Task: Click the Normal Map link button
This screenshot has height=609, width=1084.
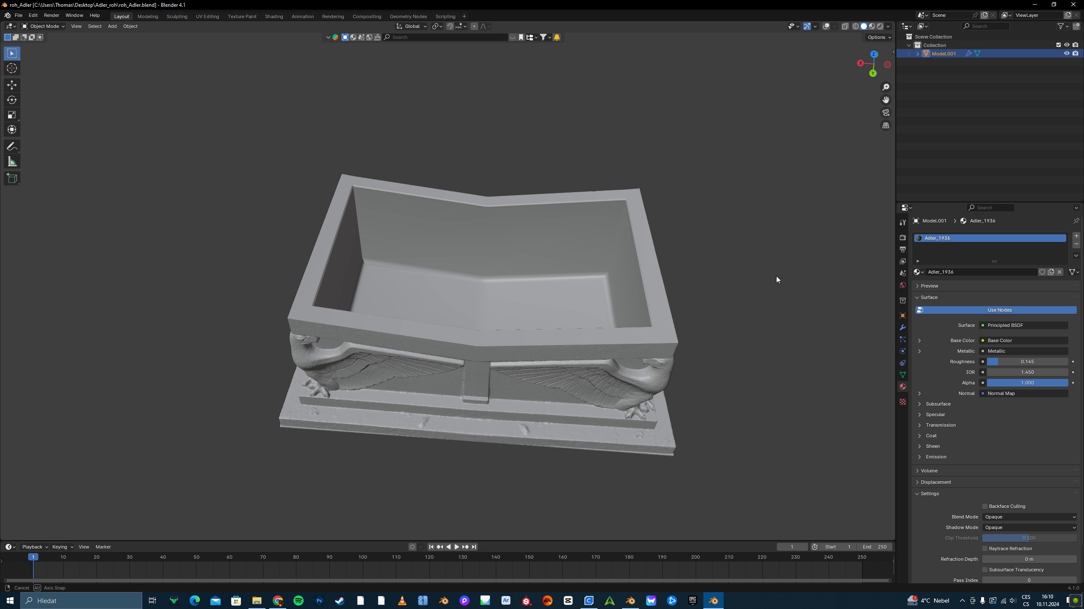Action: pos(1023,393)
